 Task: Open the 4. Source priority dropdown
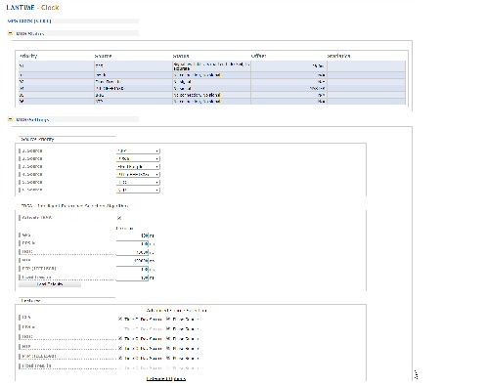[138, 174]
